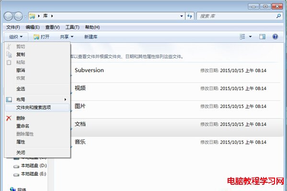Click the library folder icon in address bar
Screen dimensions: 287x191
32,16
